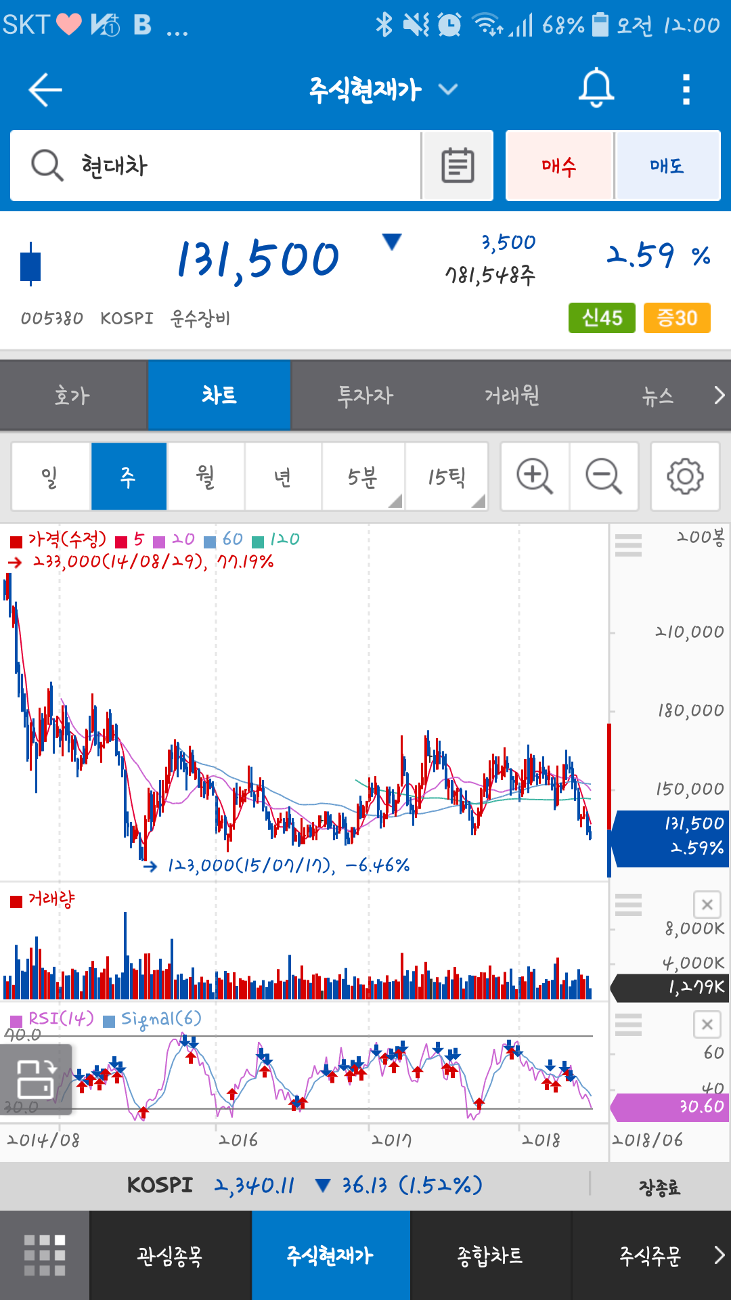
Task: Switch to the monthly (월) chart period
Action: [x=206, y=477]
